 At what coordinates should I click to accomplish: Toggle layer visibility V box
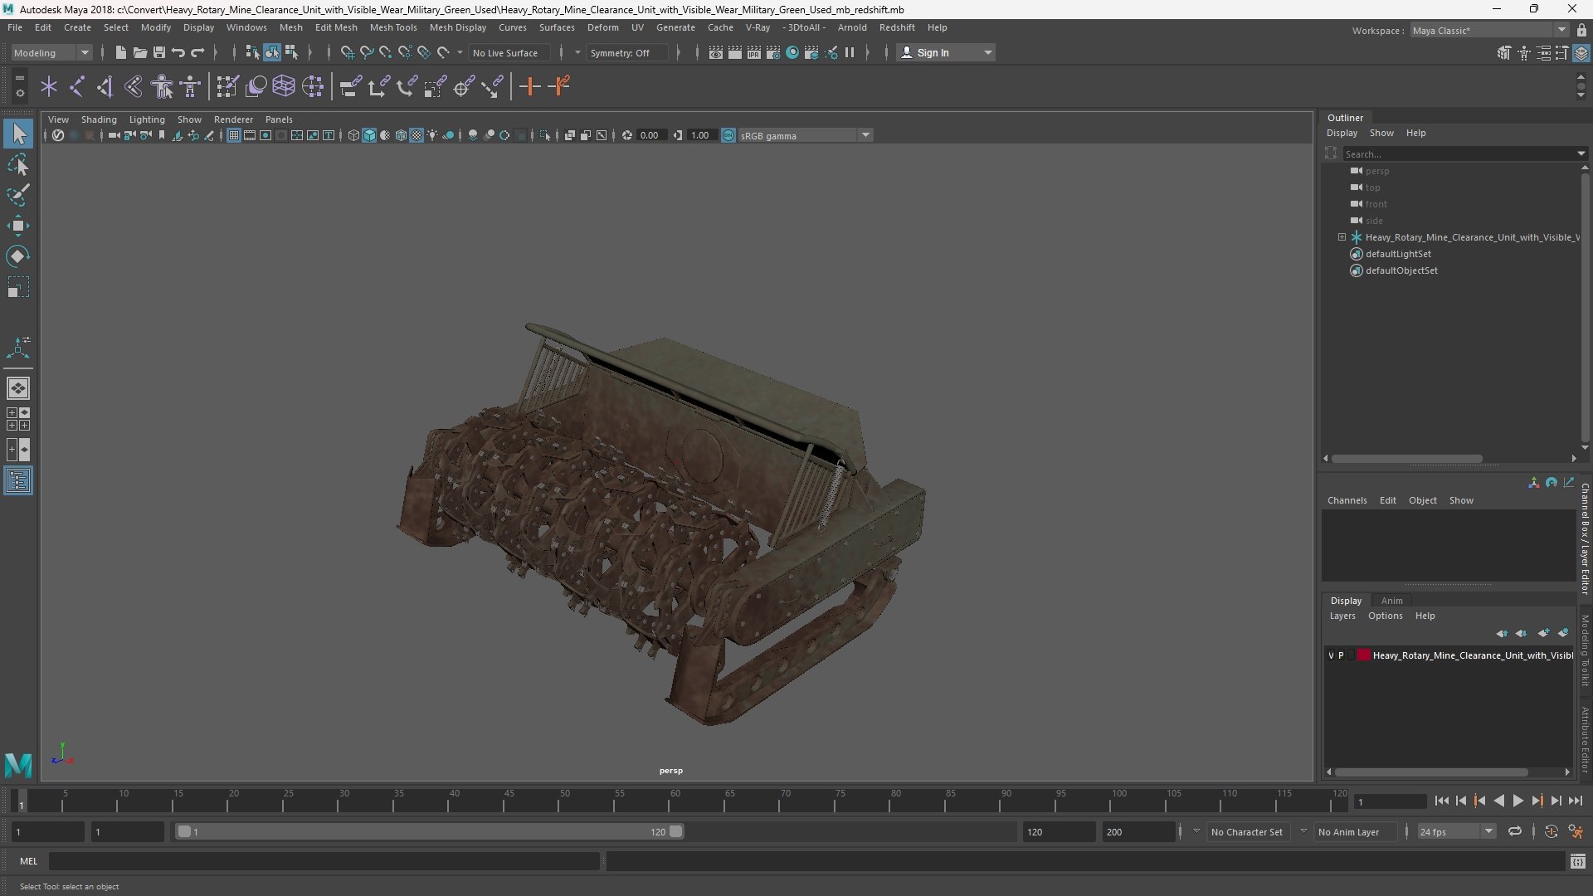pyautogui.click(x=1331, y=655)
